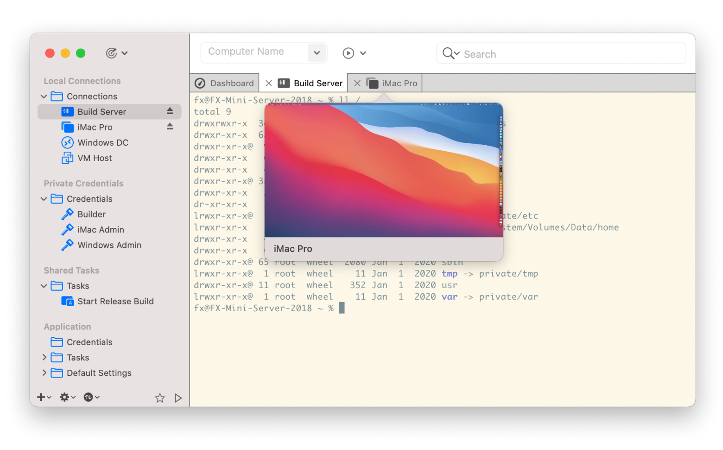Collapse the Credentials folder under Private Credentials
The height and width of the screenshot is (450, 723).
44,199
